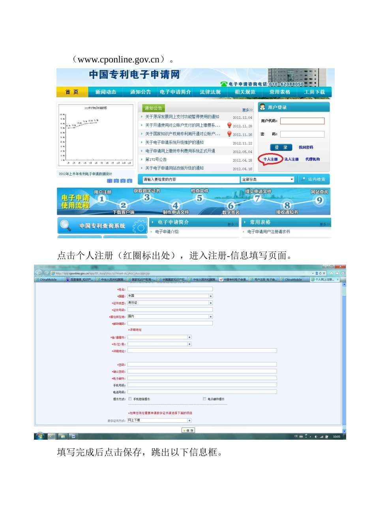375x530 pixels.
Task: Open 通知公告 nav tab
Action: [x=141, y=92]
